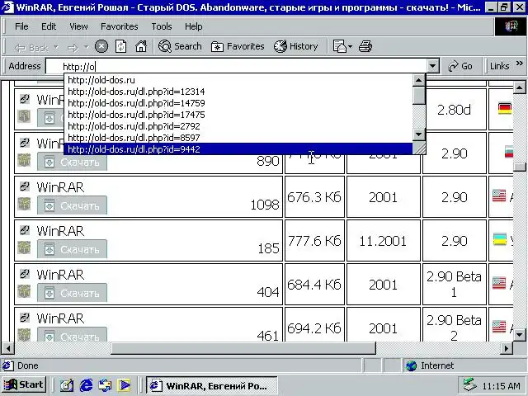Click Скачать button in 404 downloads row
The width and height of the screenshot is (528, 396).
coord(72,293)
